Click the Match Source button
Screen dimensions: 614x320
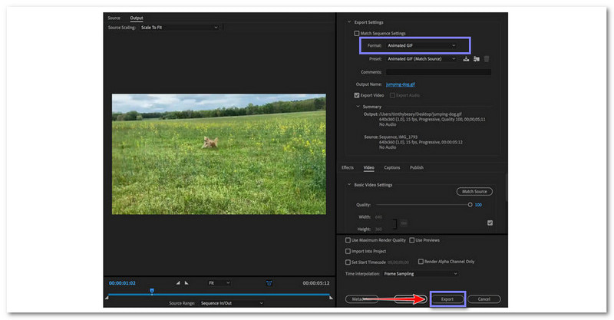point(474,192)
